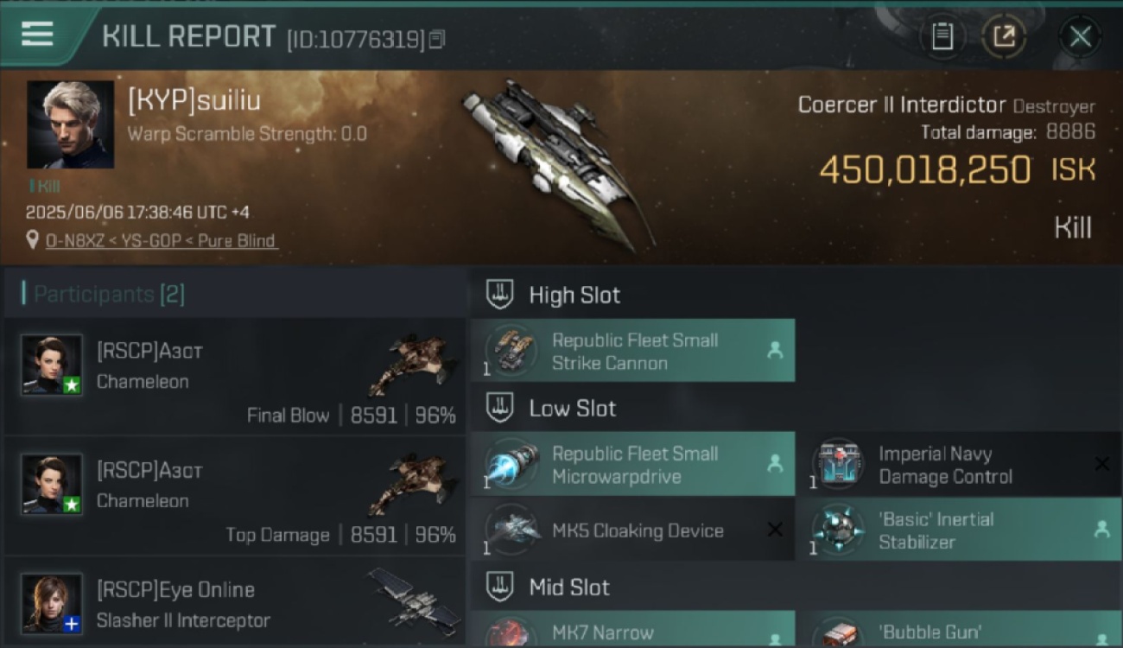The image size is (1123, 648).
Task: Close the kill report window
Action: tap(1080, 36)
